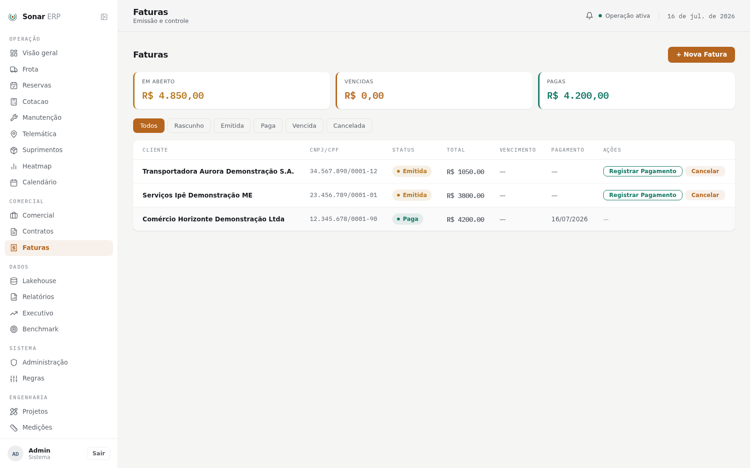The image size is (750, 468).
Task: Click total R$ 3800.00
Action: (x=465, y=196)
